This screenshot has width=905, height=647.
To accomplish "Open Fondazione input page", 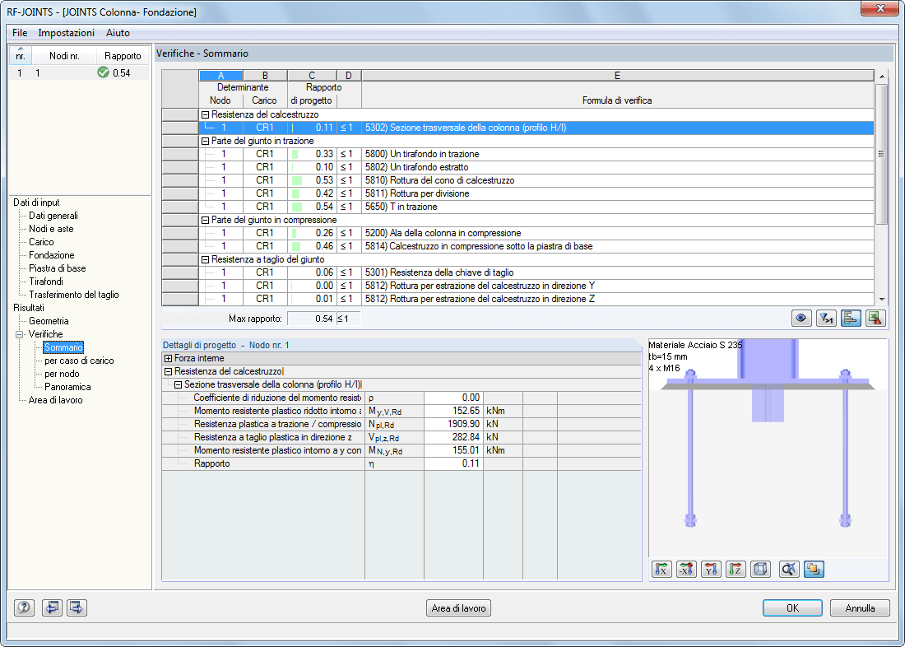I will pyautogui.click(x=51, y=255).
